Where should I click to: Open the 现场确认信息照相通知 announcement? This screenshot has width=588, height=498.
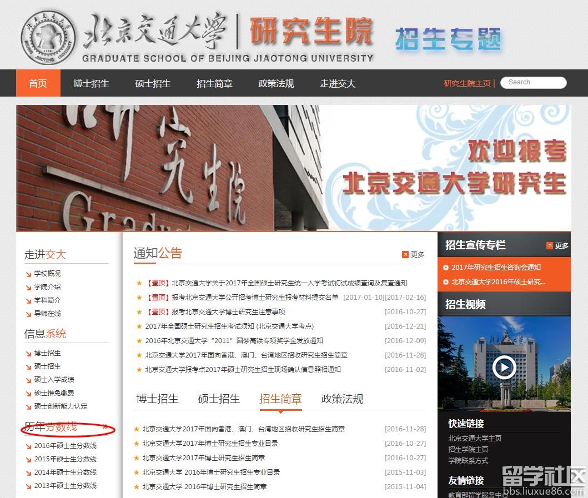coord(243,369)
